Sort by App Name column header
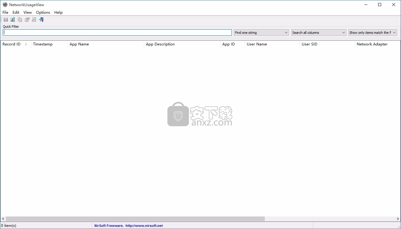The width and height of the screenshot is (401, 229). coord(106,44)
